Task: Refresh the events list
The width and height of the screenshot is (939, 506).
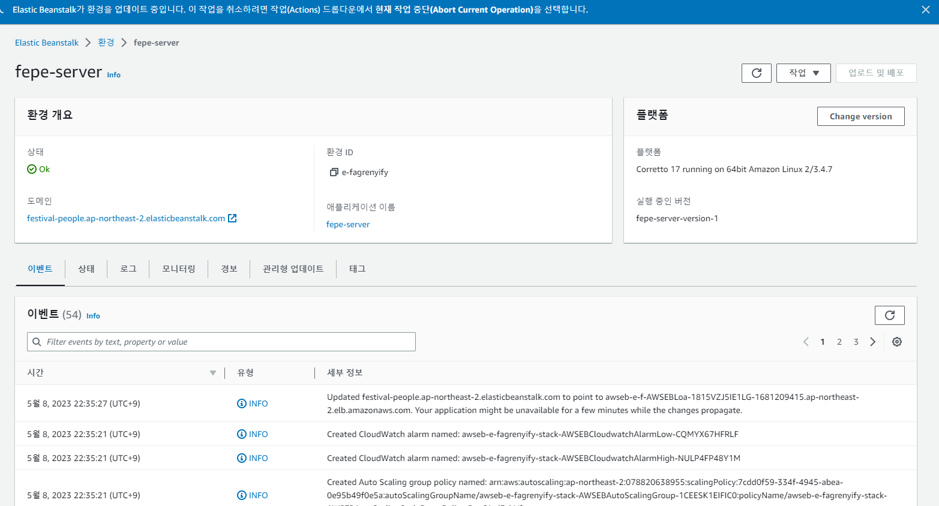Action: click(890, 315)
